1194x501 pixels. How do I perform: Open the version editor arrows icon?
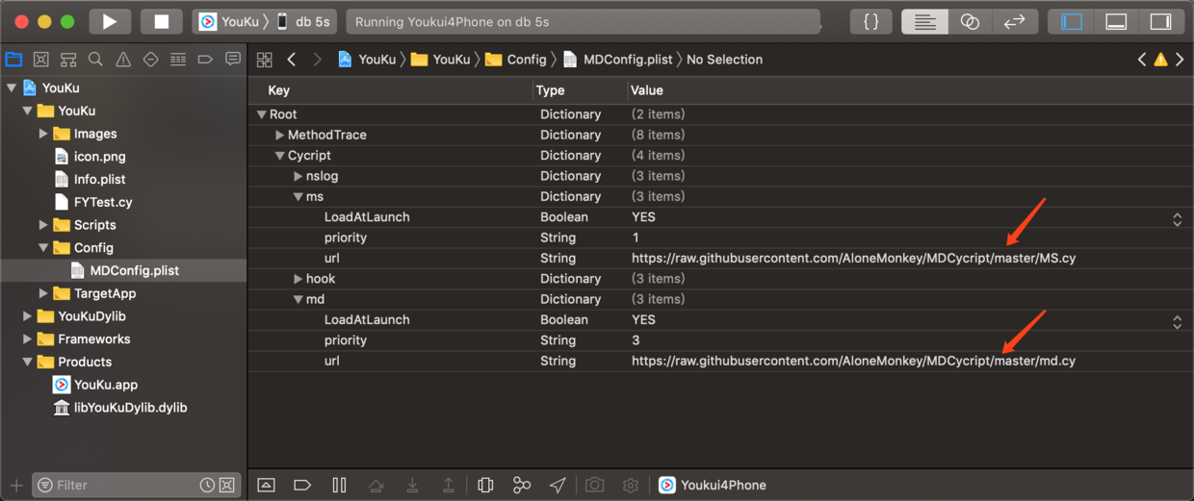tap(1015, 21)
